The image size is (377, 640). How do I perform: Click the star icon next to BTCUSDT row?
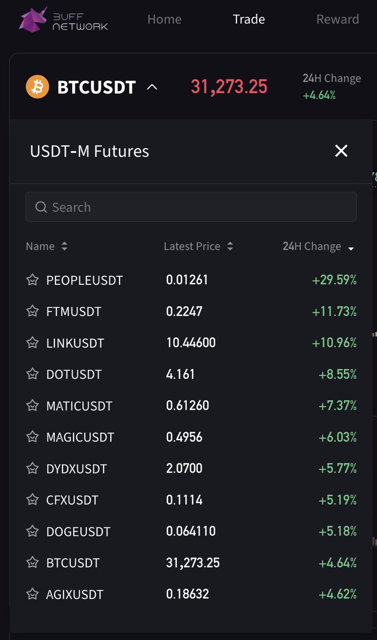(x=33, y=562)
